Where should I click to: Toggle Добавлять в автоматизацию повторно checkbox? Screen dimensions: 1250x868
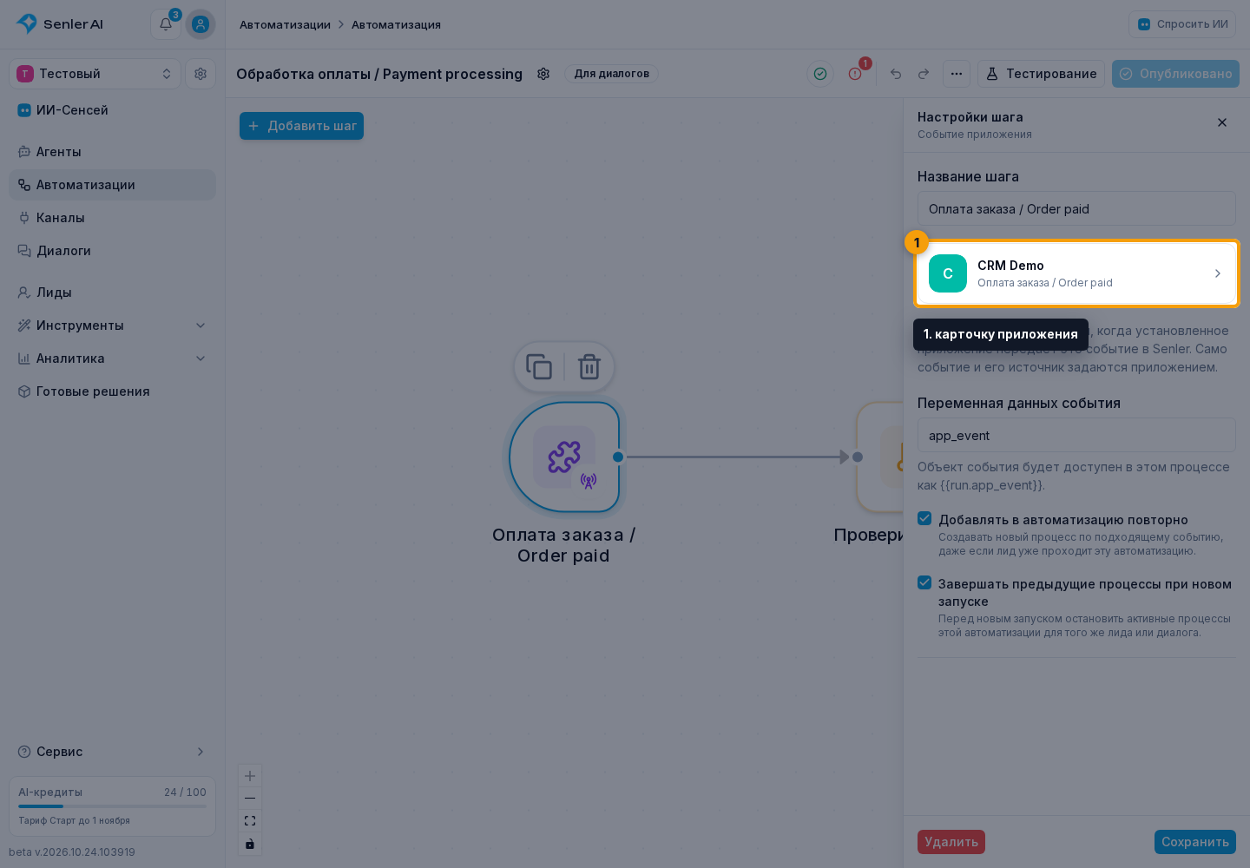pos(924,518)
